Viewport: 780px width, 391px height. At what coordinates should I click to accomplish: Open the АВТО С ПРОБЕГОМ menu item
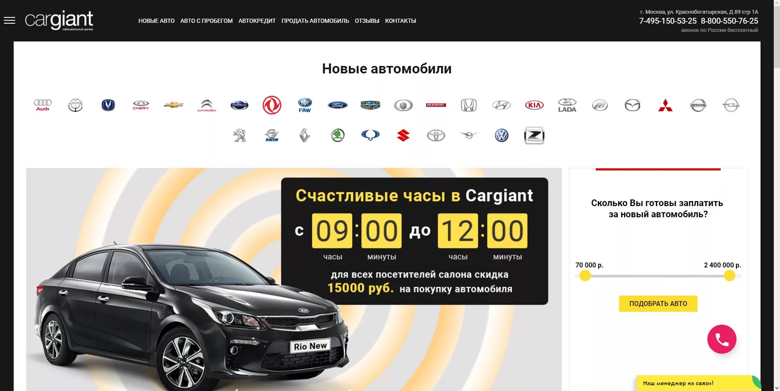pos(207,21)
